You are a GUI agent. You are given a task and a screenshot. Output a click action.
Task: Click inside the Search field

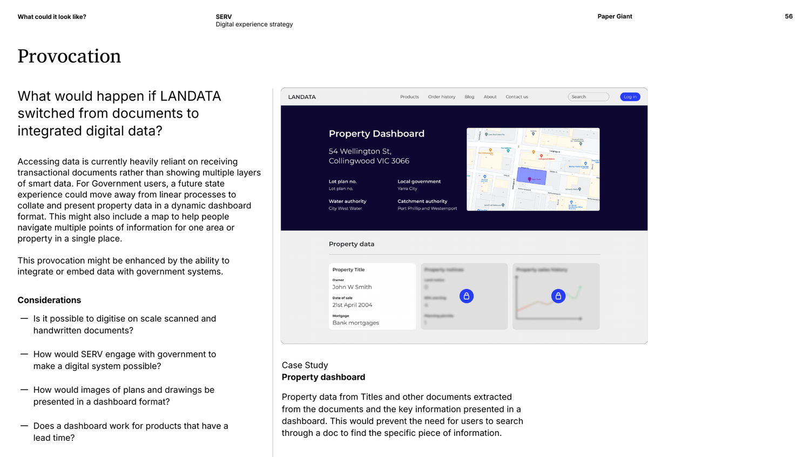pyautogui.click(x=588, y=97)
